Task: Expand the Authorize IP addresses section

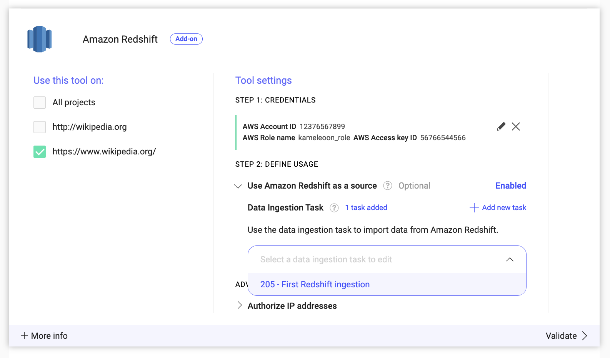Action: click(240, 305)
